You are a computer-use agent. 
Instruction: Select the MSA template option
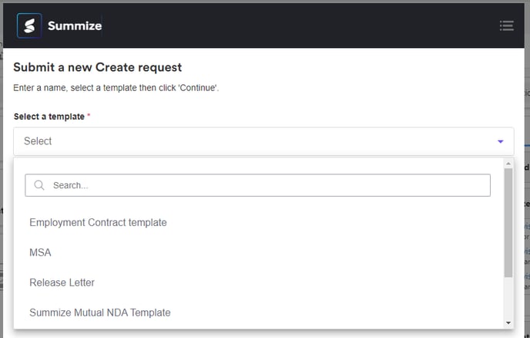tap(40, 252)
